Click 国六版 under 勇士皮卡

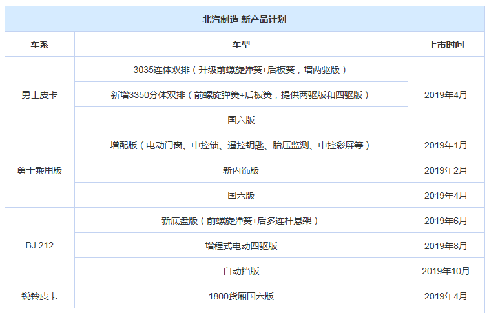[x=241, y=120]
